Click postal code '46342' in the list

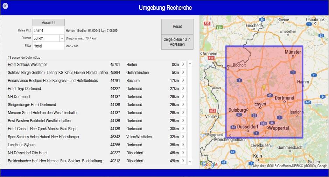click(115, 137)
